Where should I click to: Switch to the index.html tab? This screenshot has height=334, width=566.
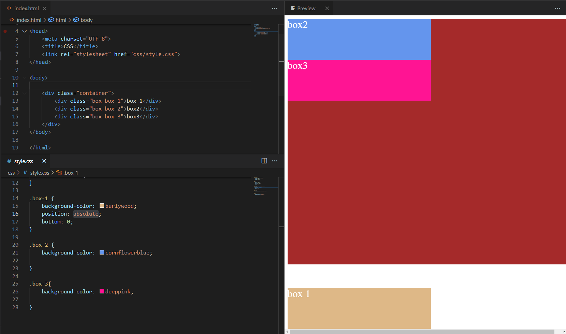26,8
